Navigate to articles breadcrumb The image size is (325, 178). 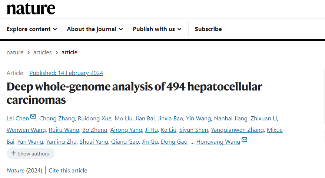(42, 52)
